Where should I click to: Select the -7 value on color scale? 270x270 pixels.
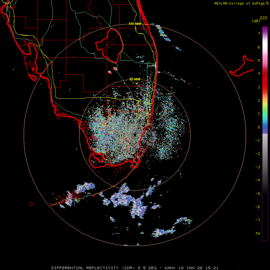tap(258, 220)
